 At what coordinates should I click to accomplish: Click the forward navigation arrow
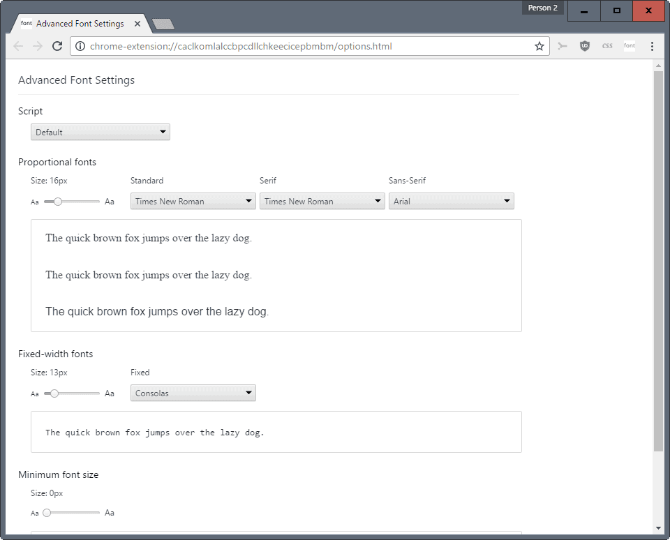38,45
